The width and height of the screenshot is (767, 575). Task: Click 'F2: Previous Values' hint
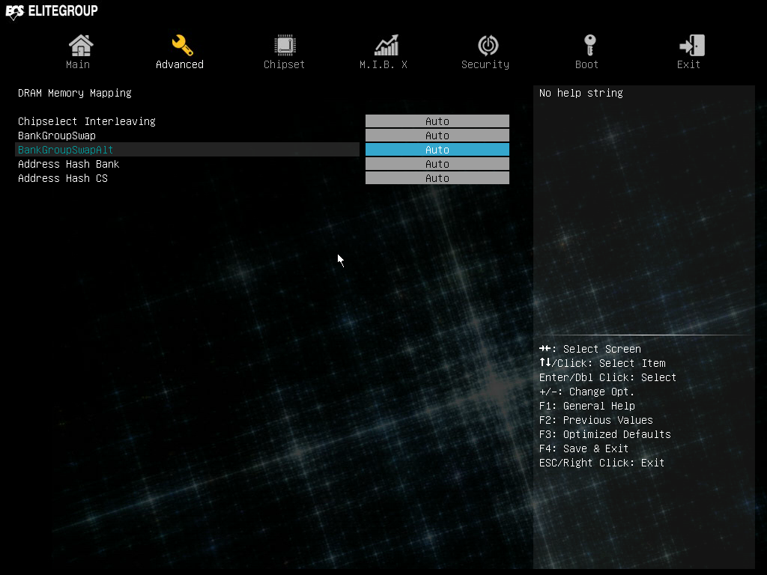(x=595, y=420)
